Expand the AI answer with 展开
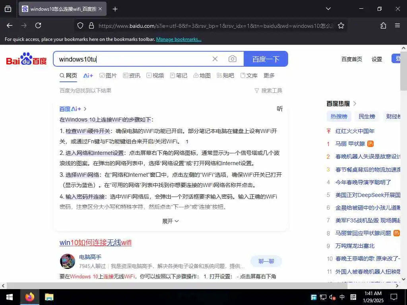The image size is (407, 305). (x=170, y=221)
